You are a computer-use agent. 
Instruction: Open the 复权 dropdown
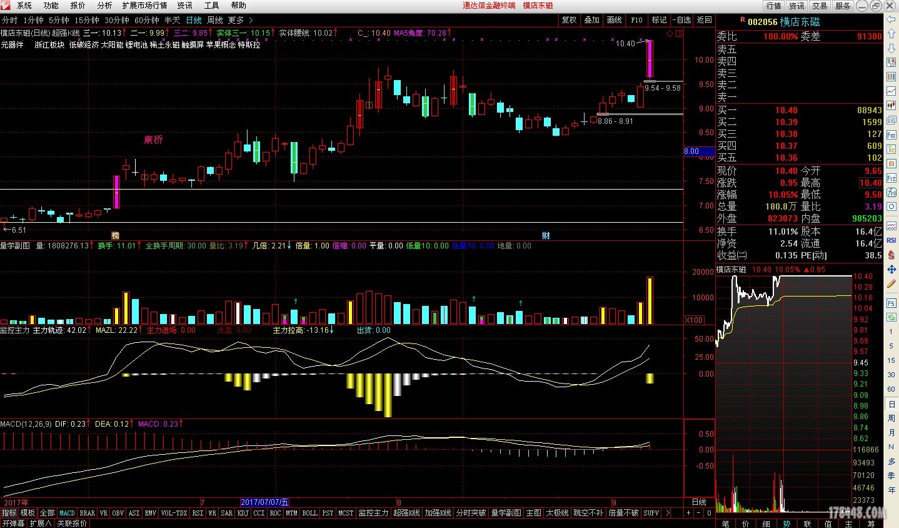[569, 20]
